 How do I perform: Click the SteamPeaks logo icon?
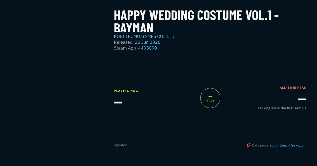click(x=248, y=145)
